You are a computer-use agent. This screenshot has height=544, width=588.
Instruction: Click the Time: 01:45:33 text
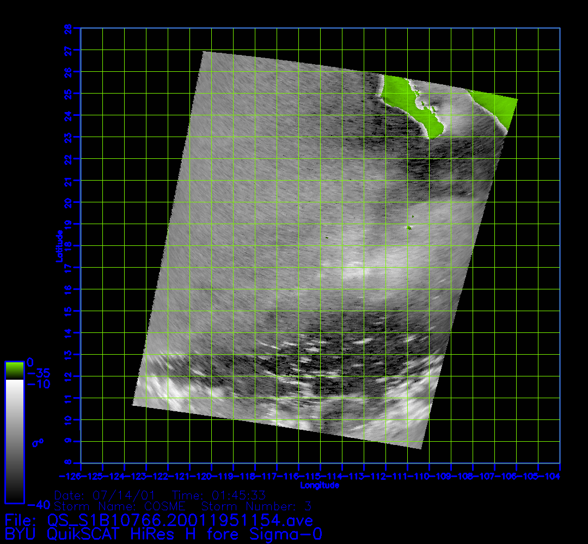(218, 496)
